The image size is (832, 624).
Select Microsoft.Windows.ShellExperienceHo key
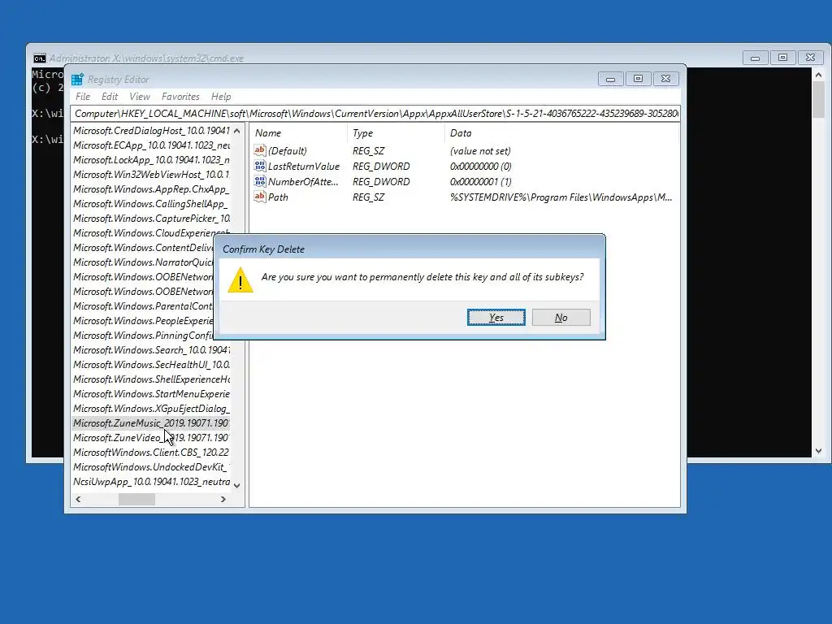tap(151, 379)
